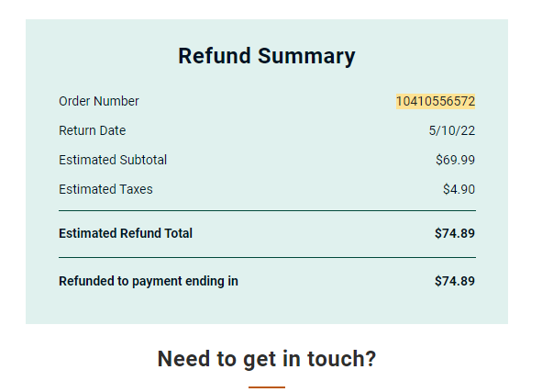The image size is (542, 392).
Task: Click the divider line above Estimated Refund Total
Action: pyautogui.click(x=267, y=210)
